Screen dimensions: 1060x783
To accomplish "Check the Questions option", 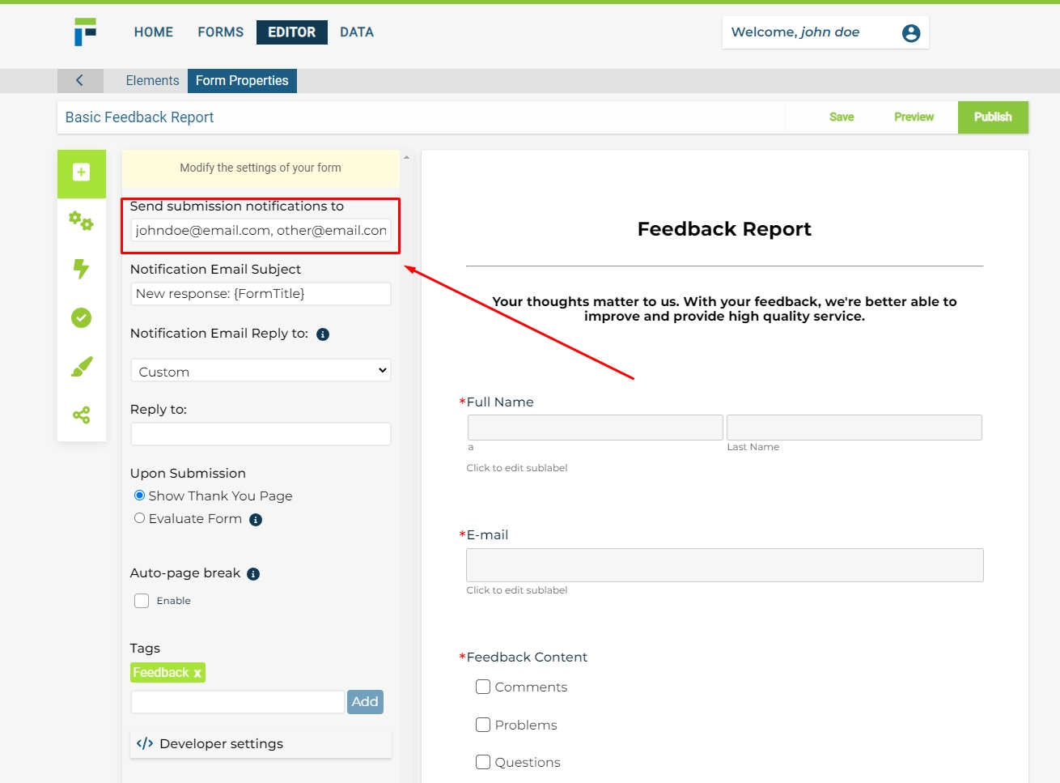I will click(483, 762).
